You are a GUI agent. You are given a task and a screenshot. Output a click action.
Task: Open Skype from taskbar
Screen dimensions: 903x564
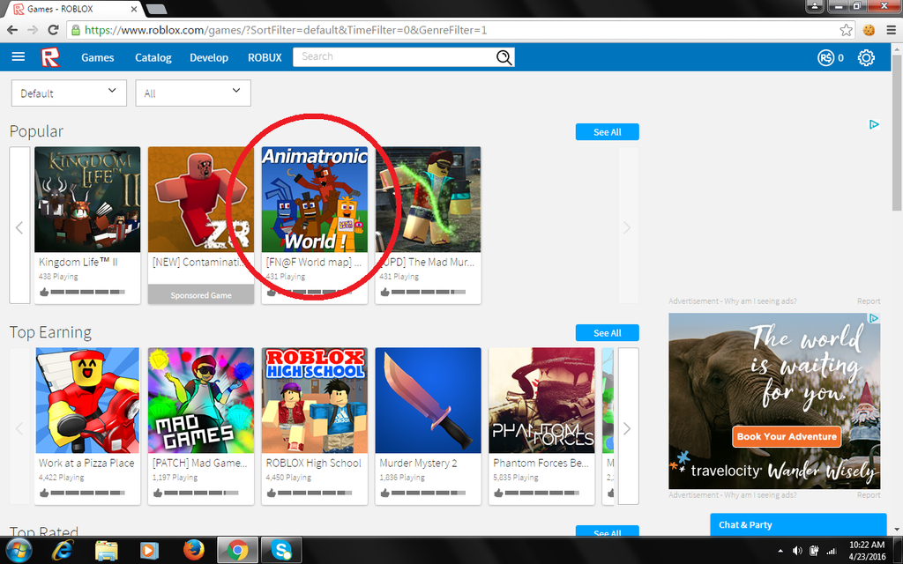click(281, 551)
